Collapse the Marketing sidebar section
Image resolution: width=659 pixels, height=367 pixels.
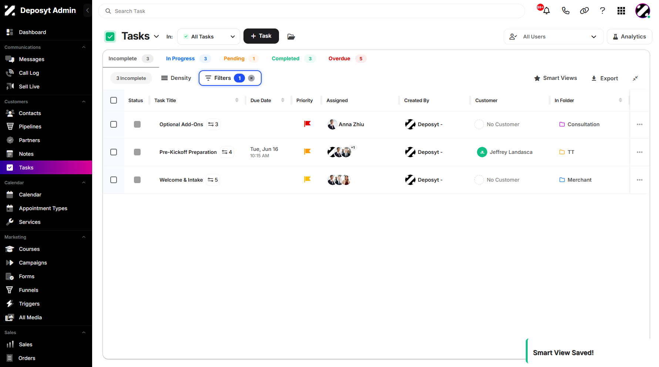pyautogui.click(x=84, y=237)
